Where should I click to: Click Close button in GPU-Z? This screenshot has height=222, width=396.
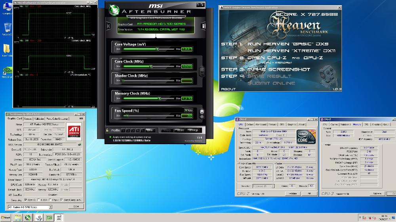[x=76, y=206]
